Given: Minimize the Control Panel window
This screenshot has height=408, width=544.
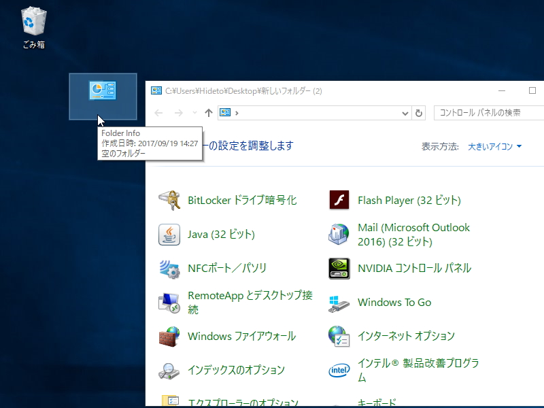Looking at the screenshot, I should tap(502, 91).
